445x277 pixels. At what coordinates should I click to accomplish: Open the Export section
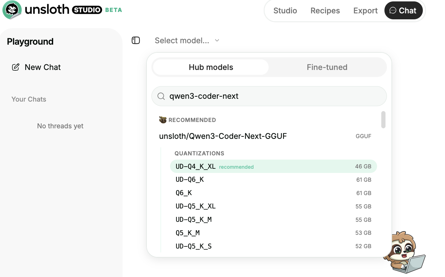(x=365, y=11)
